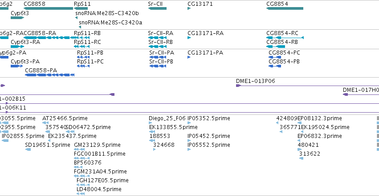Select the 188553 feature label
The height and width of the screenshot is (196, 379).
pos(160,136)
